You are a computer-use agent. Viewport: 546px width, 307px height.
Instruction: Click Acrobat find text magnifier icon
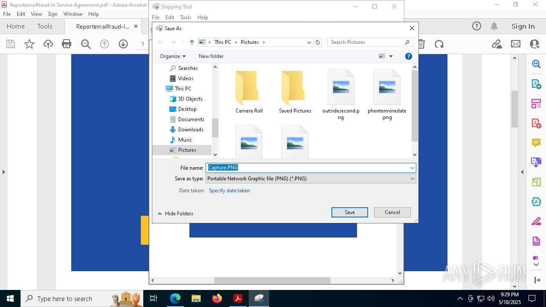[86, 44]
